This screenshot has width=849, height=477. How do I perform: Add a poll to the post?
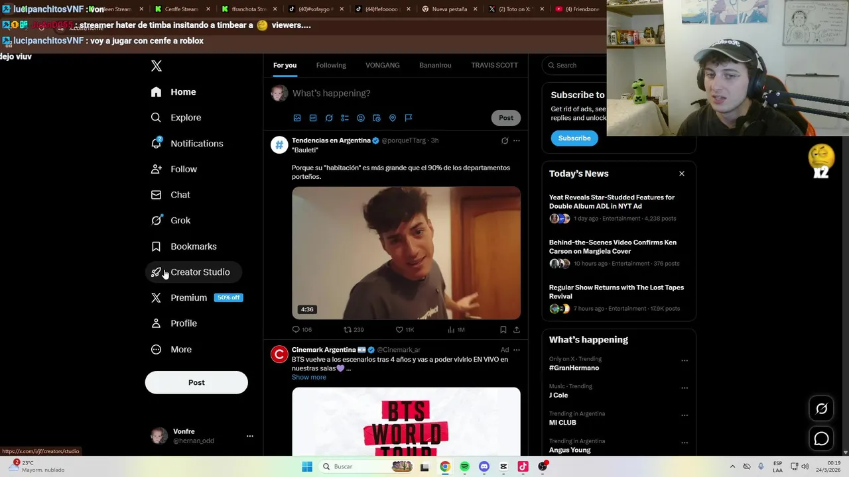[345, 118]
